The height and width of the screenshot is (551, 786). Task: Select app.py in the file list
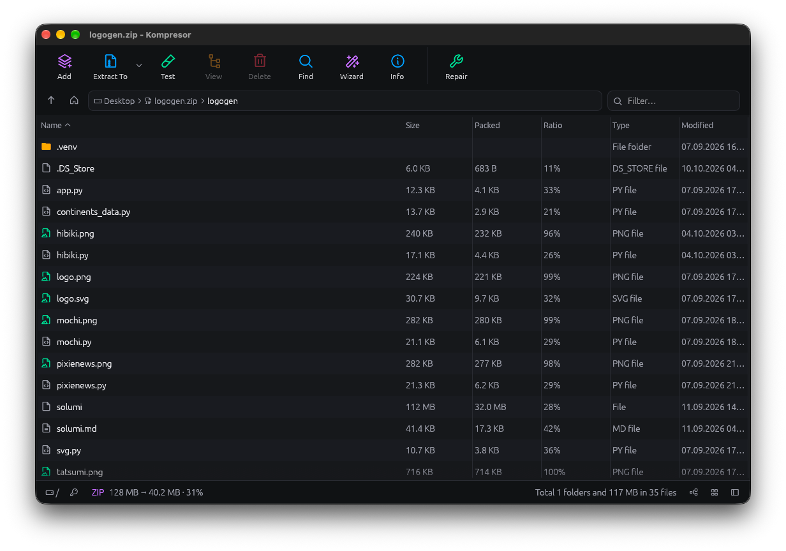[x=392, y=190]
